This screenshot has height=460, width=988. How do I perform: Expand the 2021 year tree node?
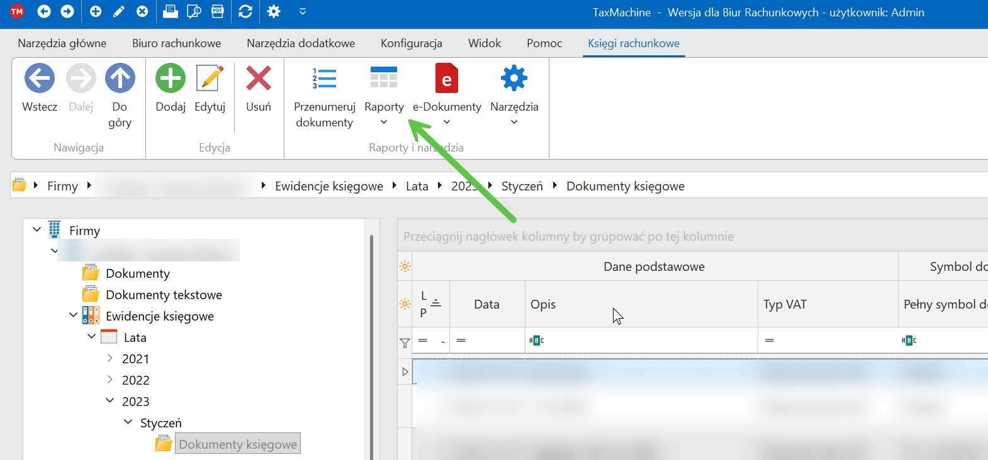110,358
